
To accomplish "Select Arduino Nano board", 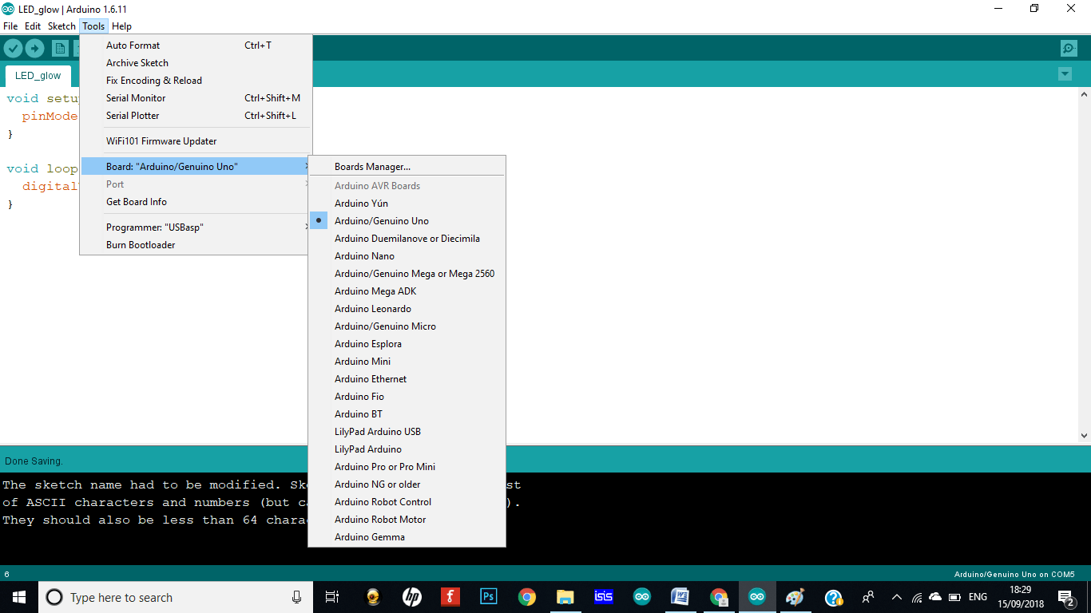I will [x=364, y=255].
